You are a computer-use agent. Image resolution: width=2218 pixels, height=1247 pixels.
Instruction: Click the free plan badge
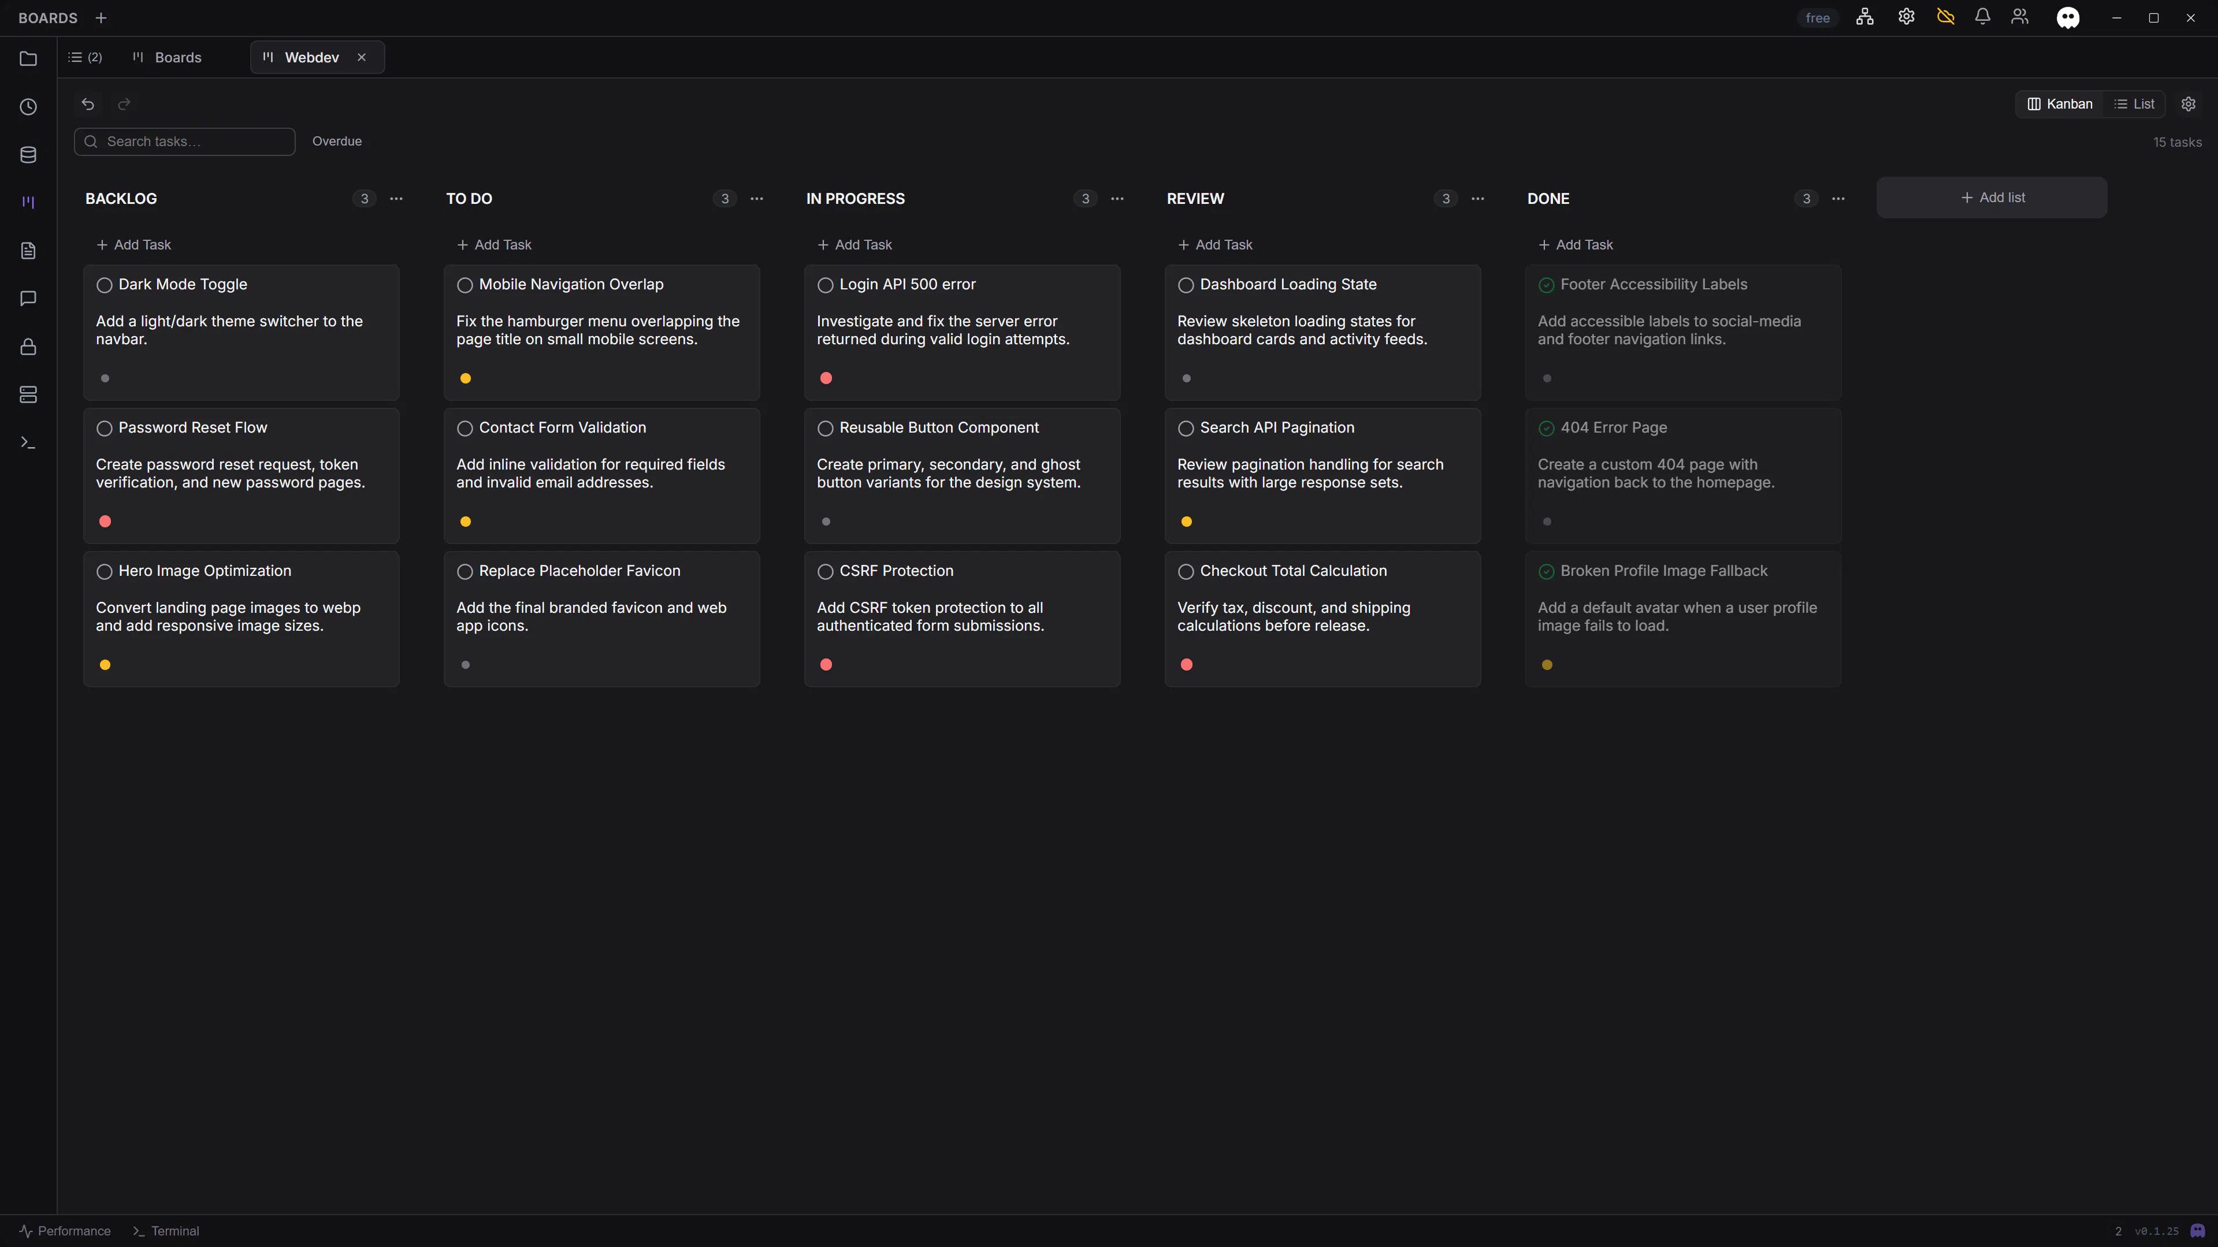pyautogui.click(x=1818, y=18)
